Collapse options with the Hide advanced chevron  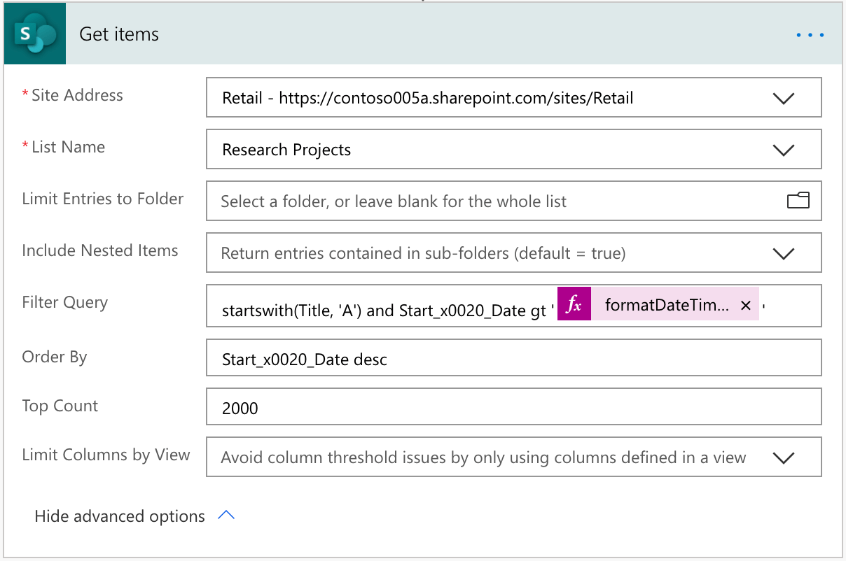(226, 516)
